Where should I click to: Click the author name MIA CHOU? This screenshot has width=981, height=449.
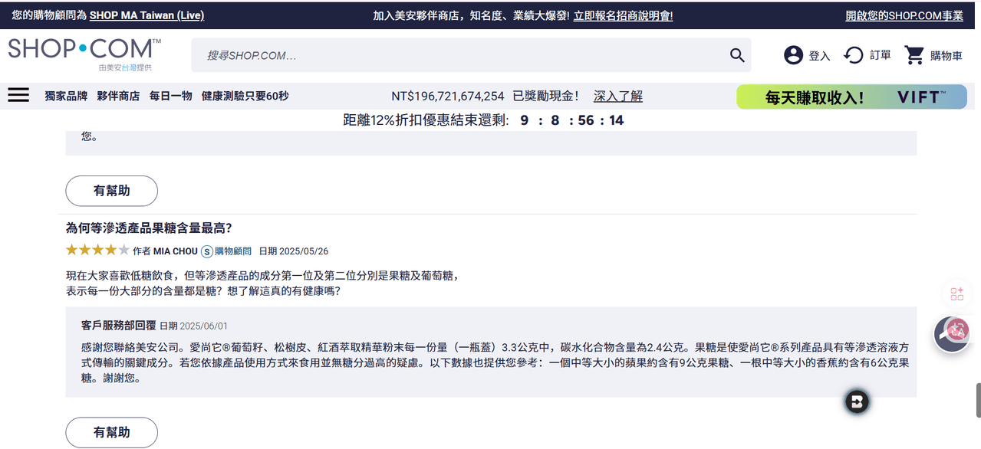[x=175, y=251]
